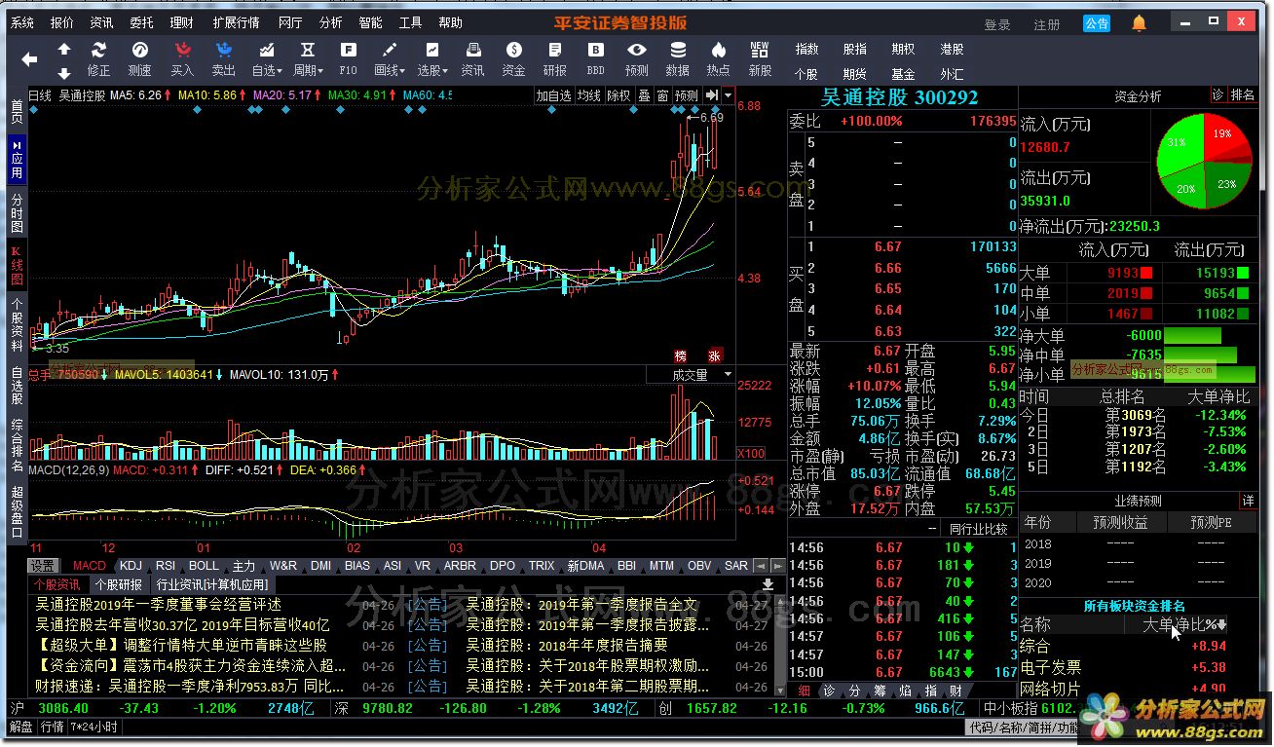Click 注册 register link
The height and width of the screenshot is (747, 1274).
tap(1047, 24)
